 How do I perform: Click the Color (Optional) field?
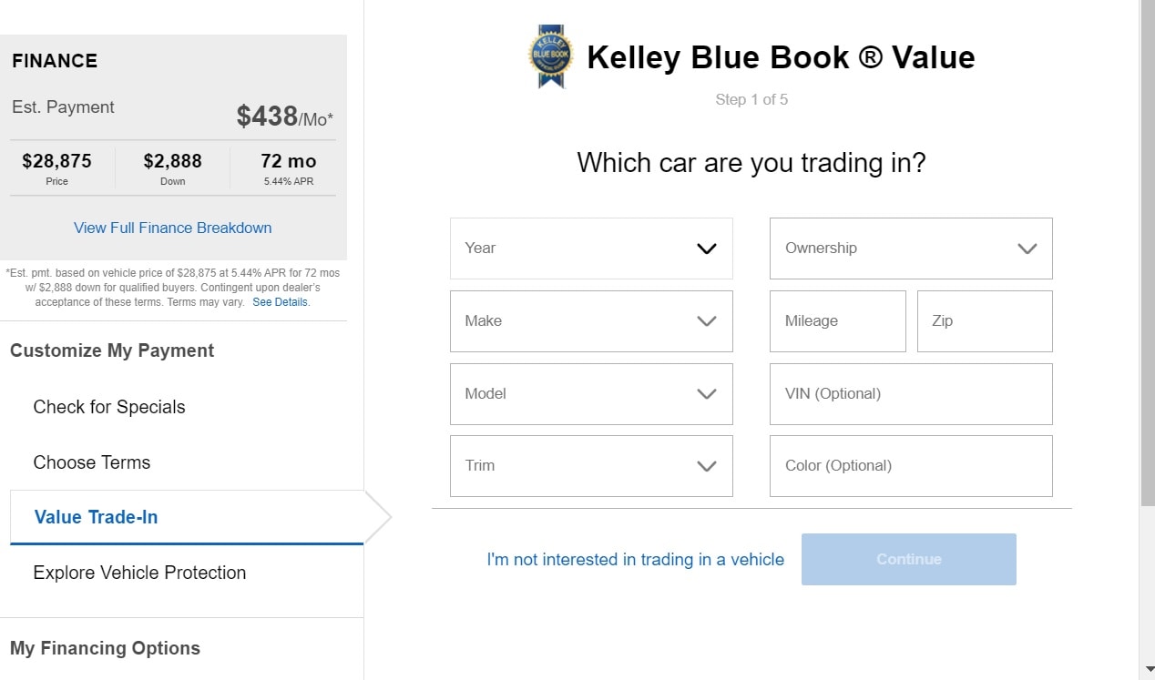tap(911, 466)
